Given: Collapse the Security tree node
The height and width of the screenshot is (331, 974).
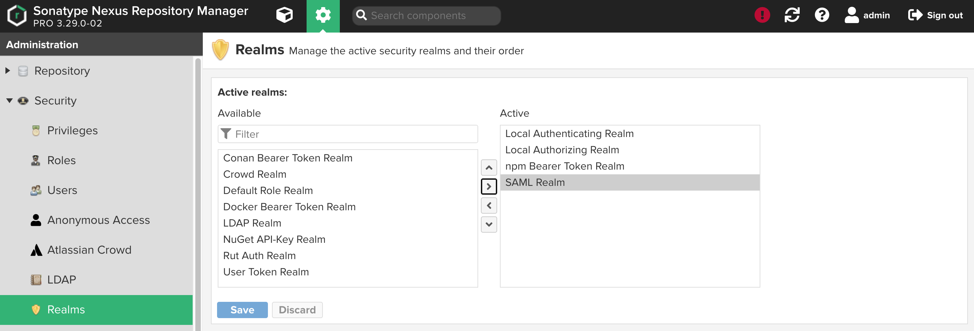Looking at the screenshot, I should point(9,101).
